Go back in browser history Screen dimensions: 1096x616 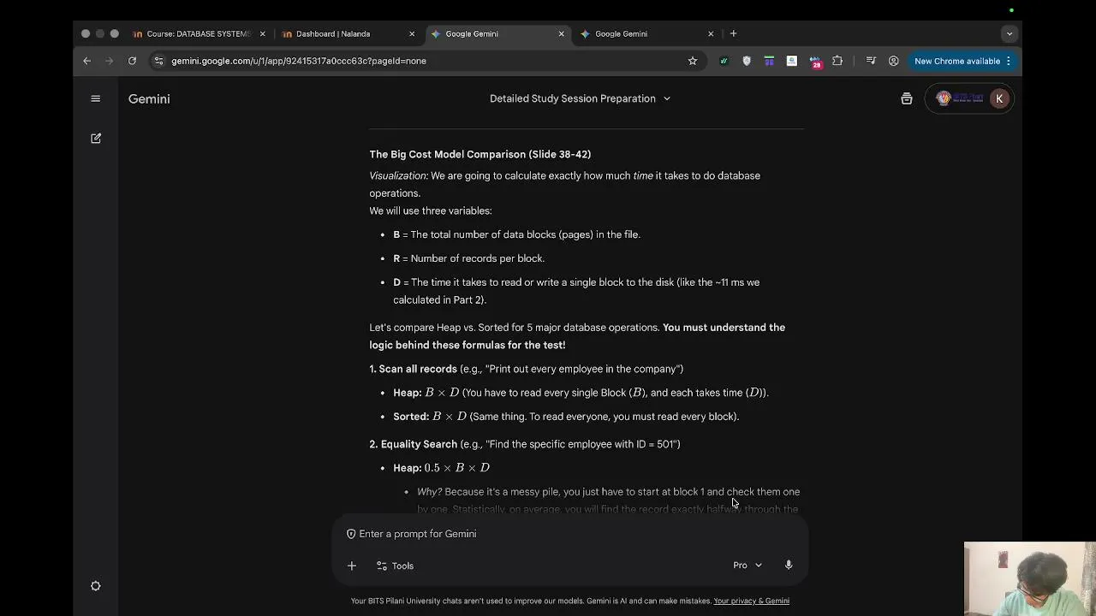86,61
